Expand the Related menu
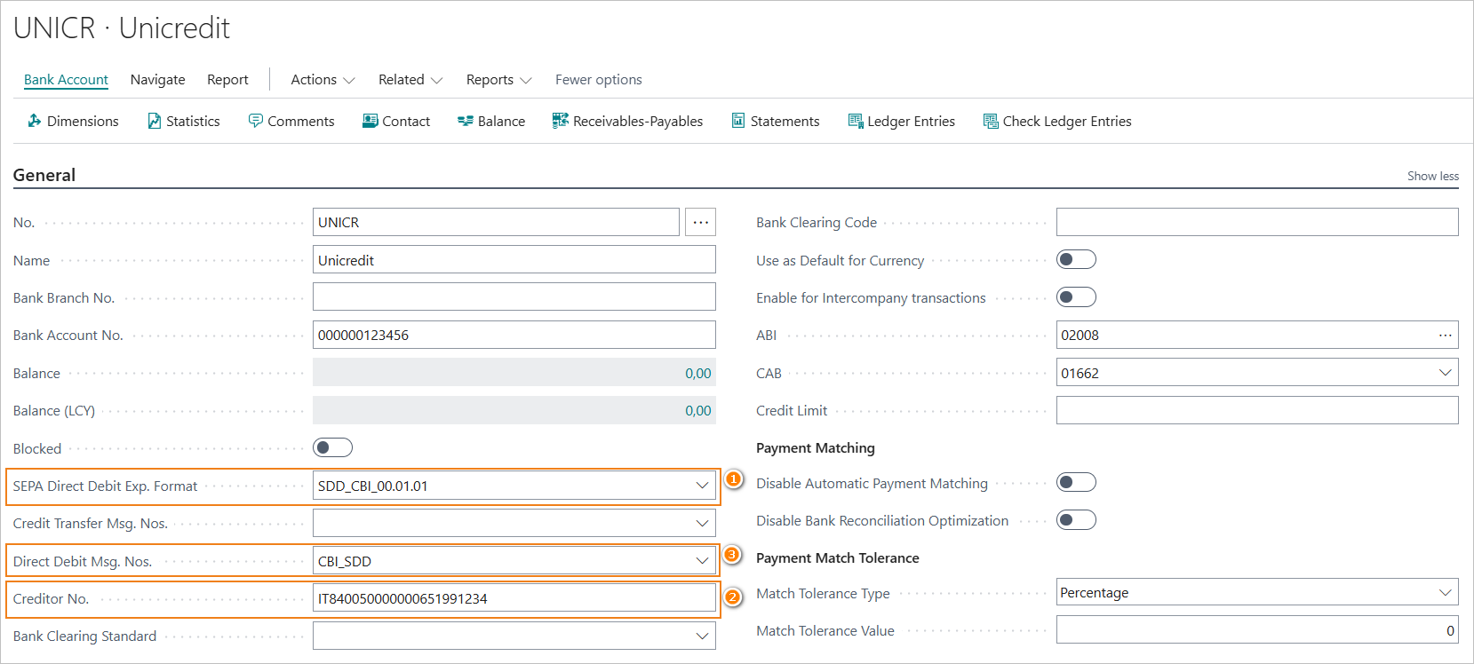The image size is (1474, 664). [x=410, y=80]
